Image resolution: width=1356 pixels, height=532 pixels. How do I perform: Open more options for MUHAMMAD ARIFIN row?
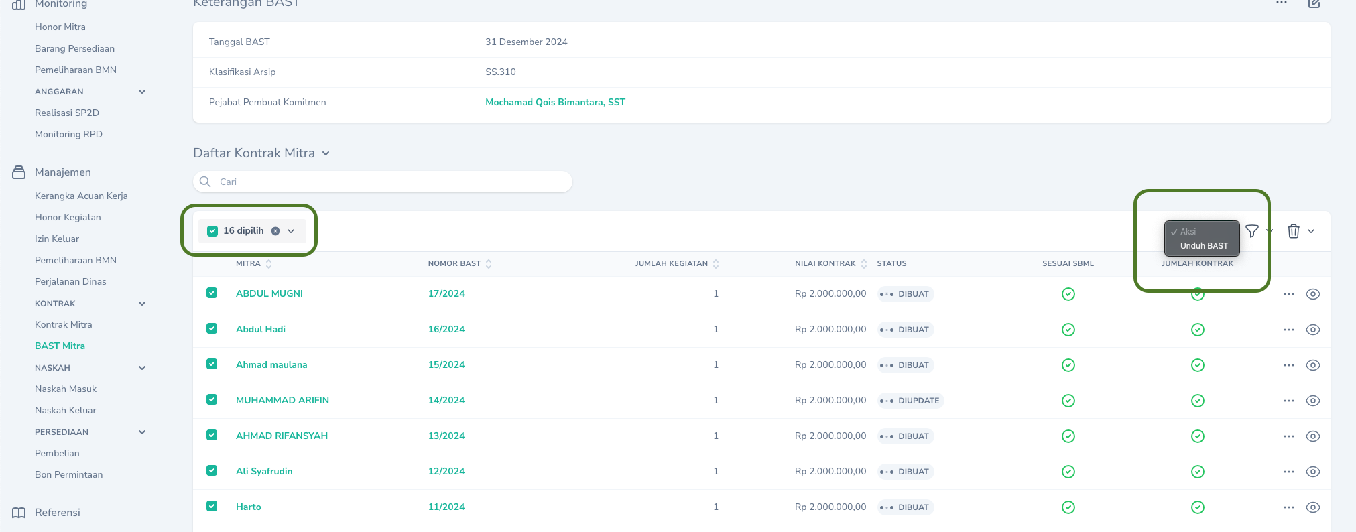click(x=1289, y=401)
